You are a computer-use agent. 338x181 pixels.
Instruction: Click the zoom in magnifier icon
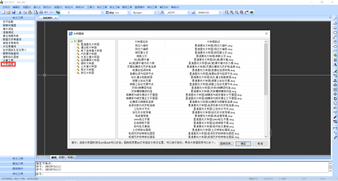pos(232,13)
